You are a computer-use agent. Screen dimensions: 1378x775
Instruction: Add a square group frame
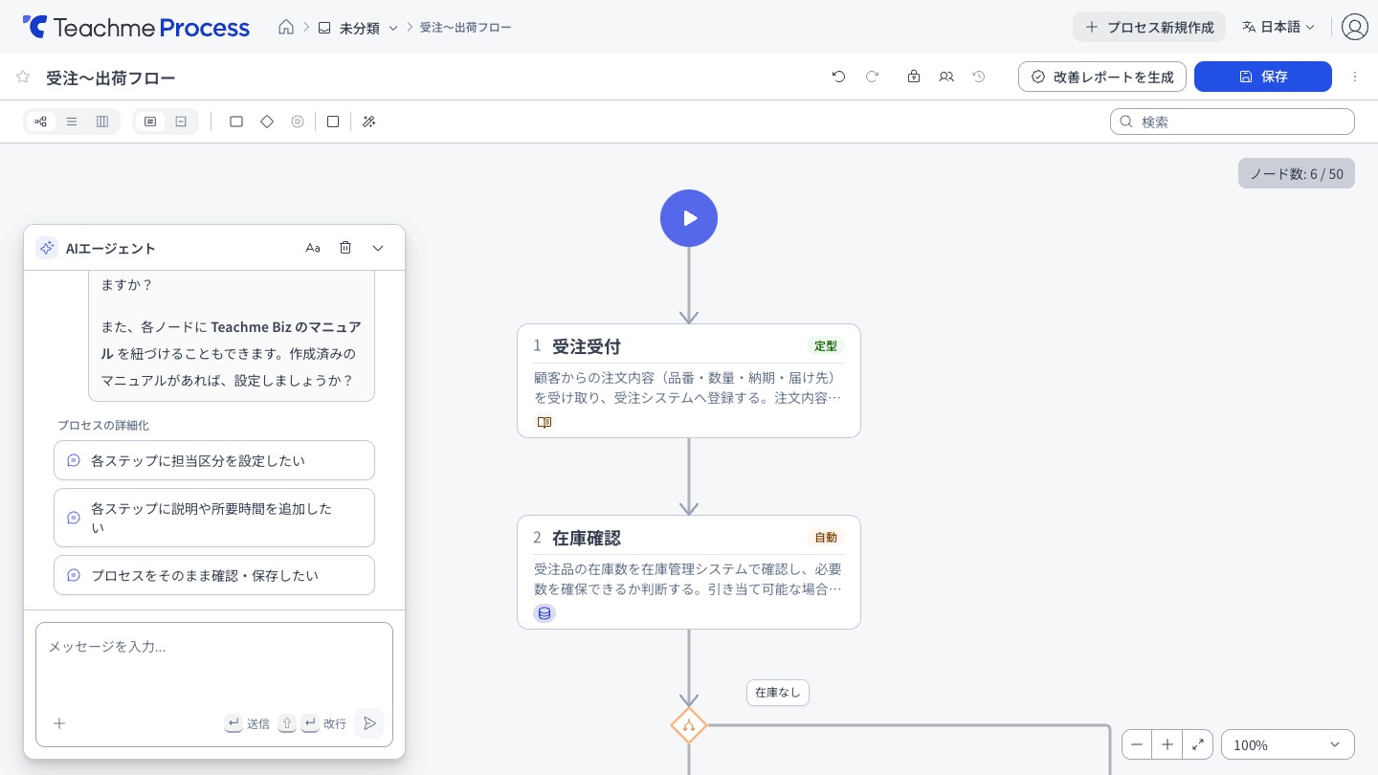[x=333, y=122]
